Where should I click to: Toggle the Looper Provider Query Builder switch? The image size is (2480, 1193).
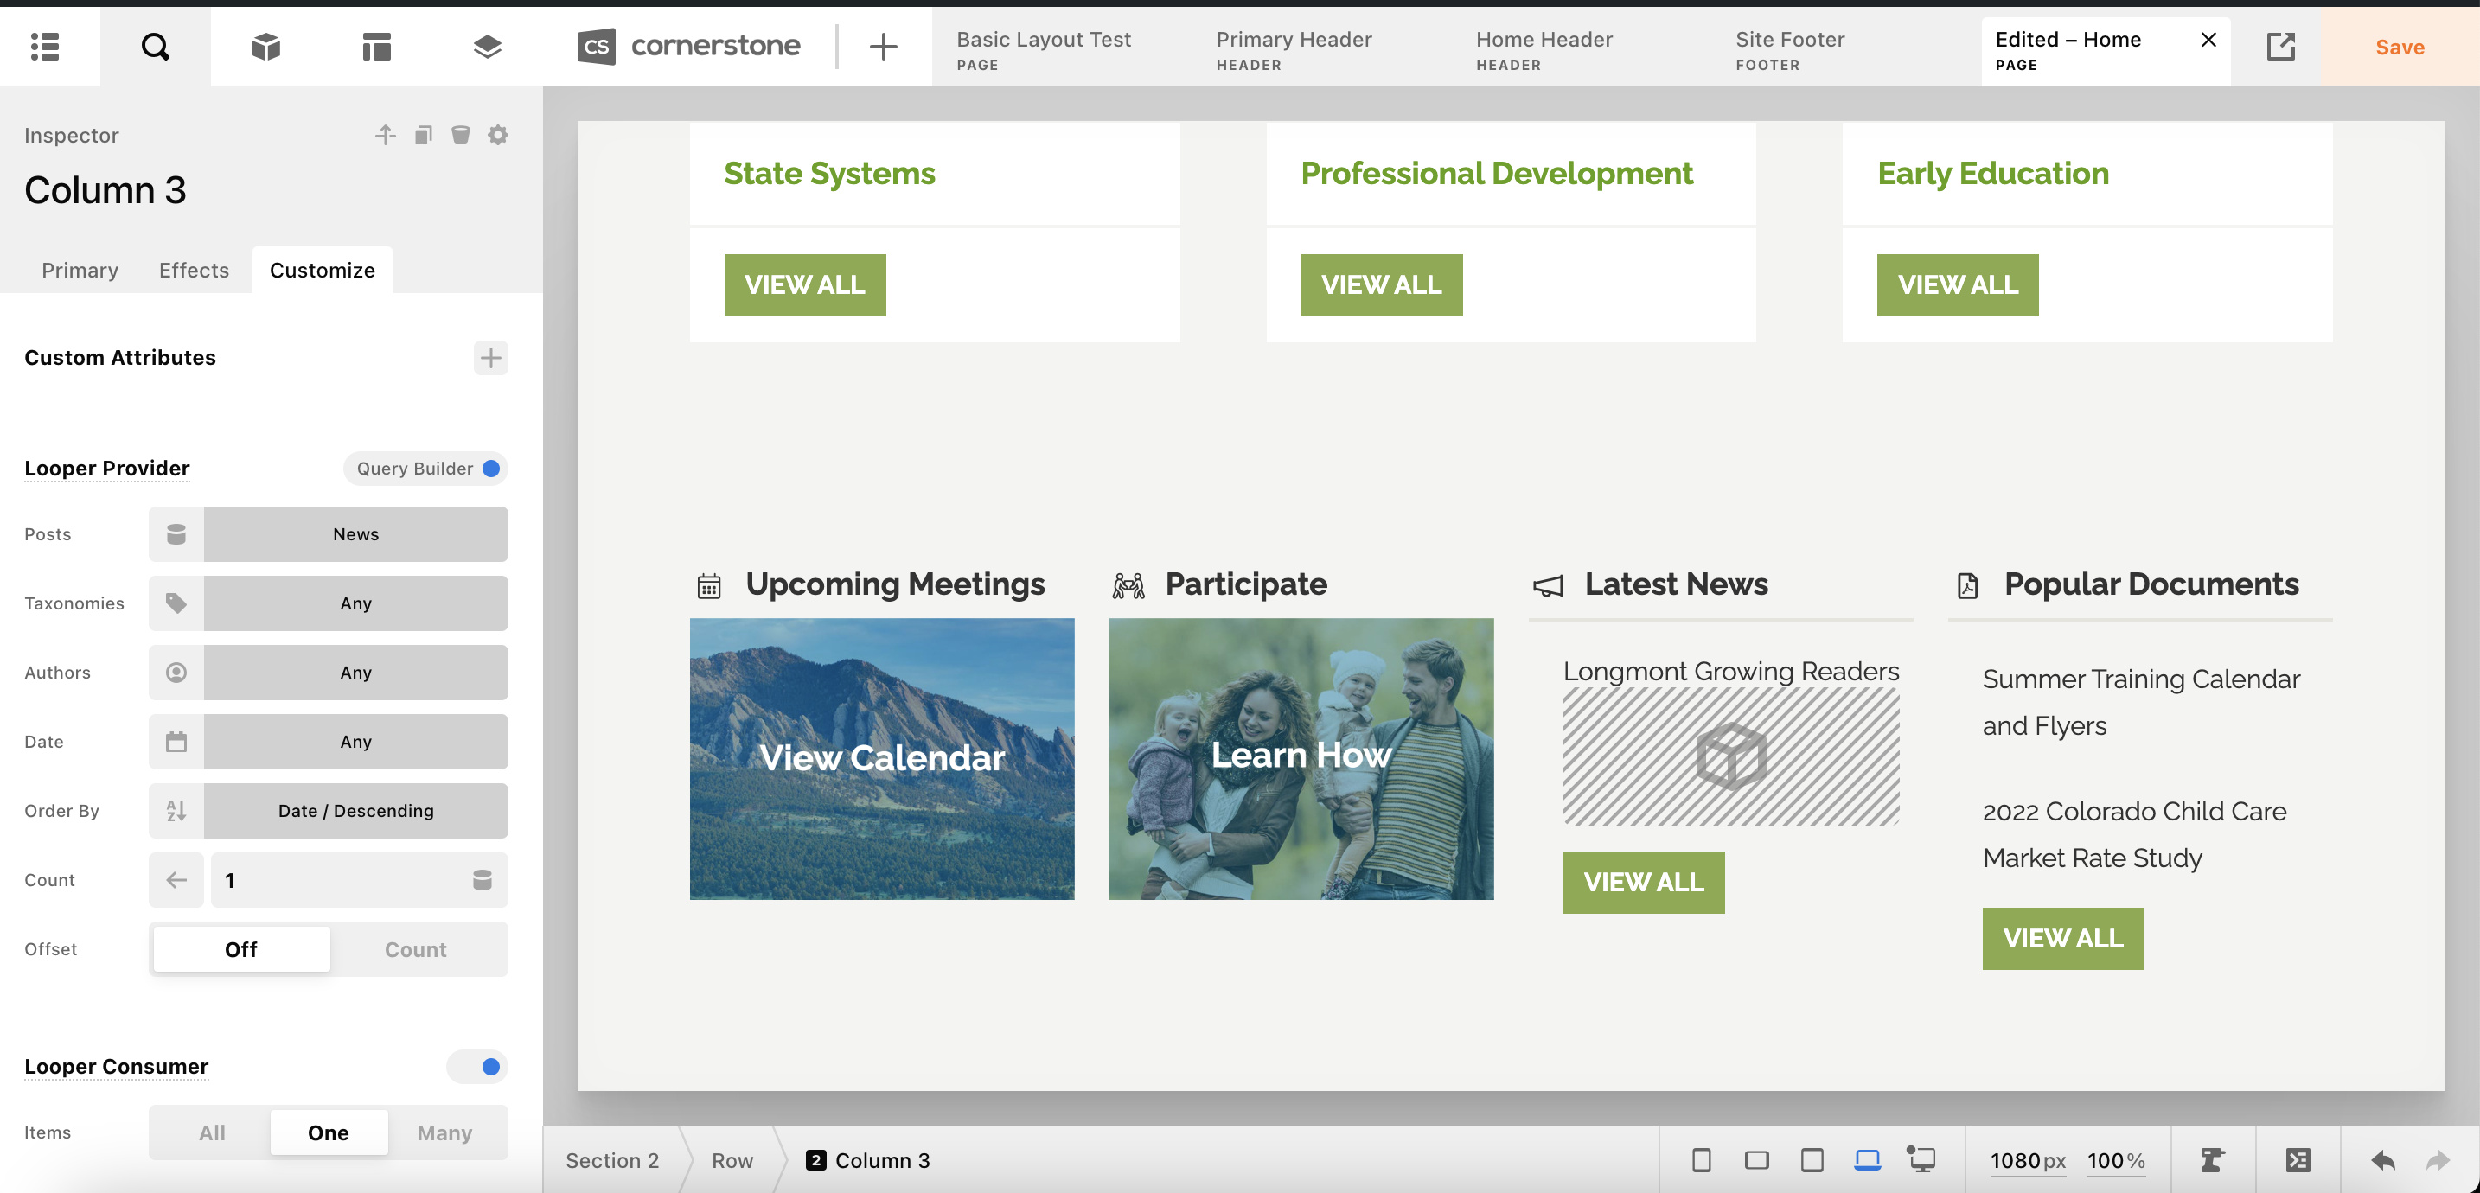pos(489,469)
